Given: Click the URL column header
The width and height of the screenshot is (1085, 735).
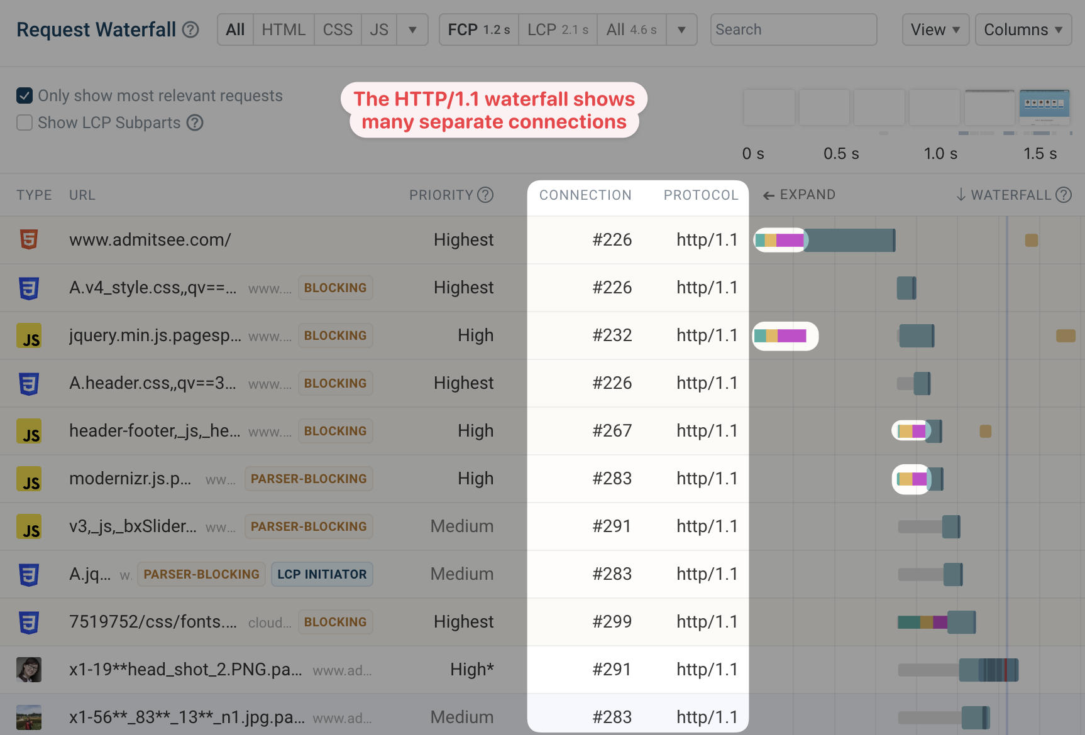Looking at the screenshot, I should coord(82,195).
